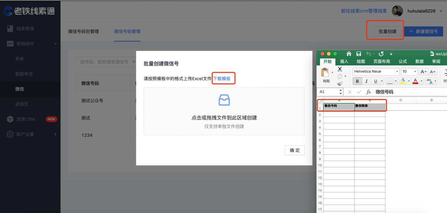Select the Format Painter brush icon

point(339,84)
